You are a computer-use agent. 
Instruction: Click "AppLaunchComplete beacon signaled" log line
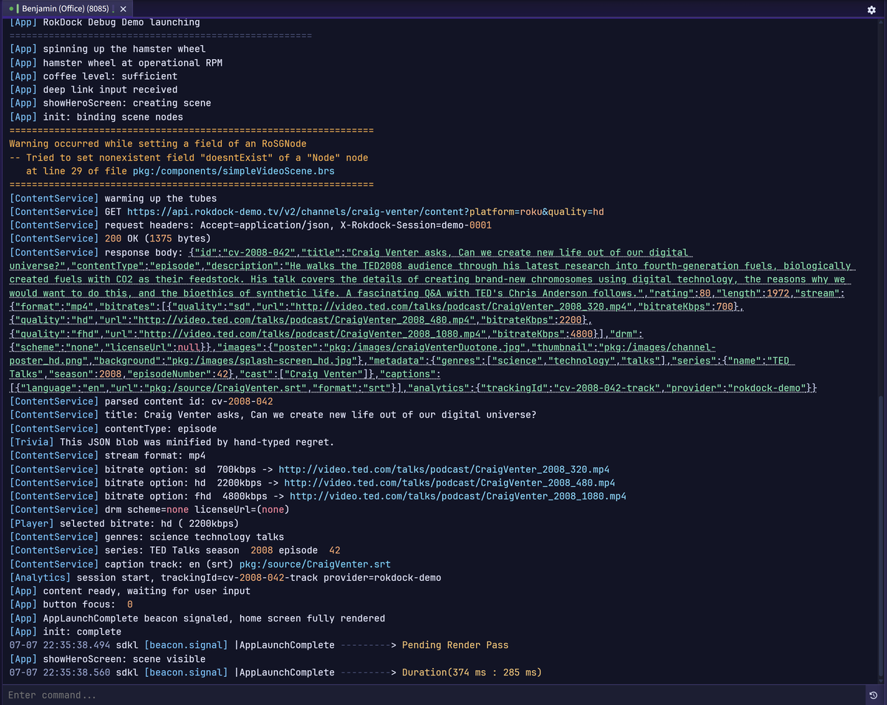(197, 619)
